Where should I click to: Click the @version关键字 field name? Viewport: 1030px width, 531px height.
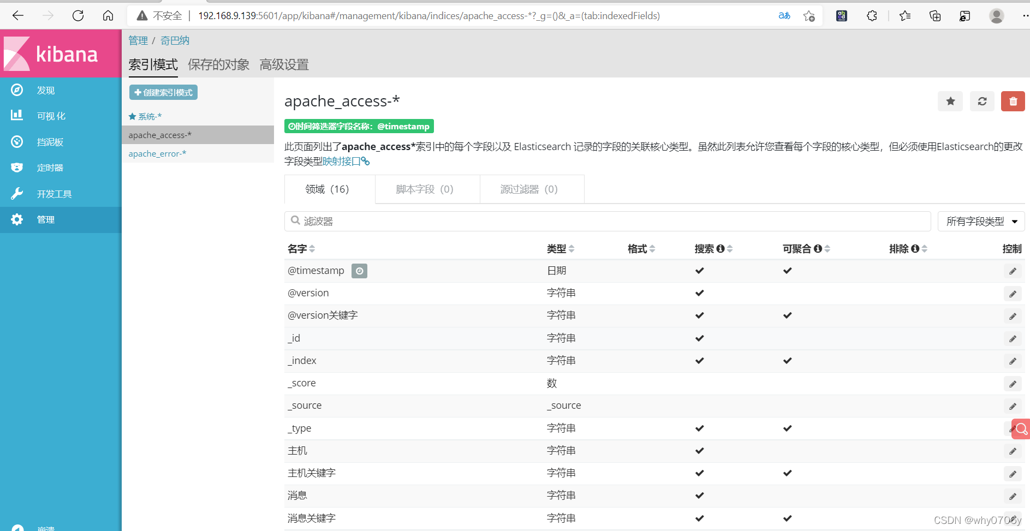click(323, 315)
